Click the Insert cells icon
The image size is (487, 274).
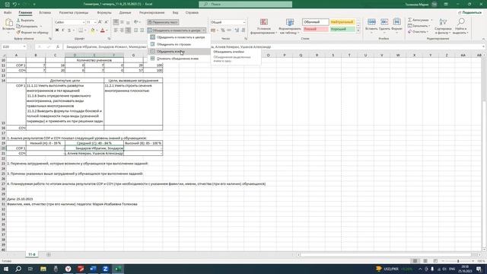(371, 22)
